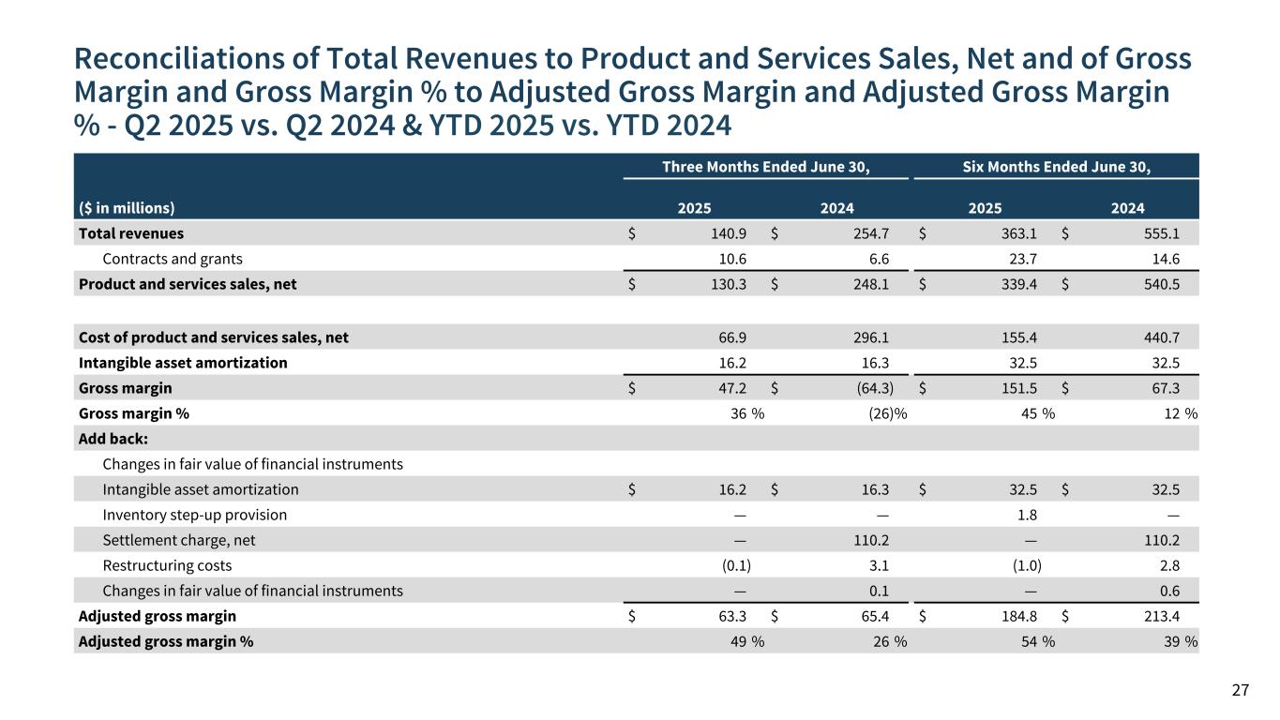This screenshot has width=1280, height=720.
Task: Select the 'Product and services sales, net' label
Action: (x=188, y=284)
